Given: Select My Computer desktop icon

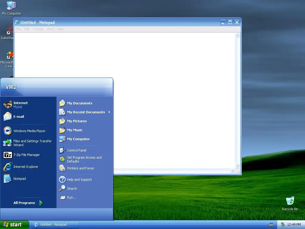Looking at the screenshot, I should click(11, 5).
